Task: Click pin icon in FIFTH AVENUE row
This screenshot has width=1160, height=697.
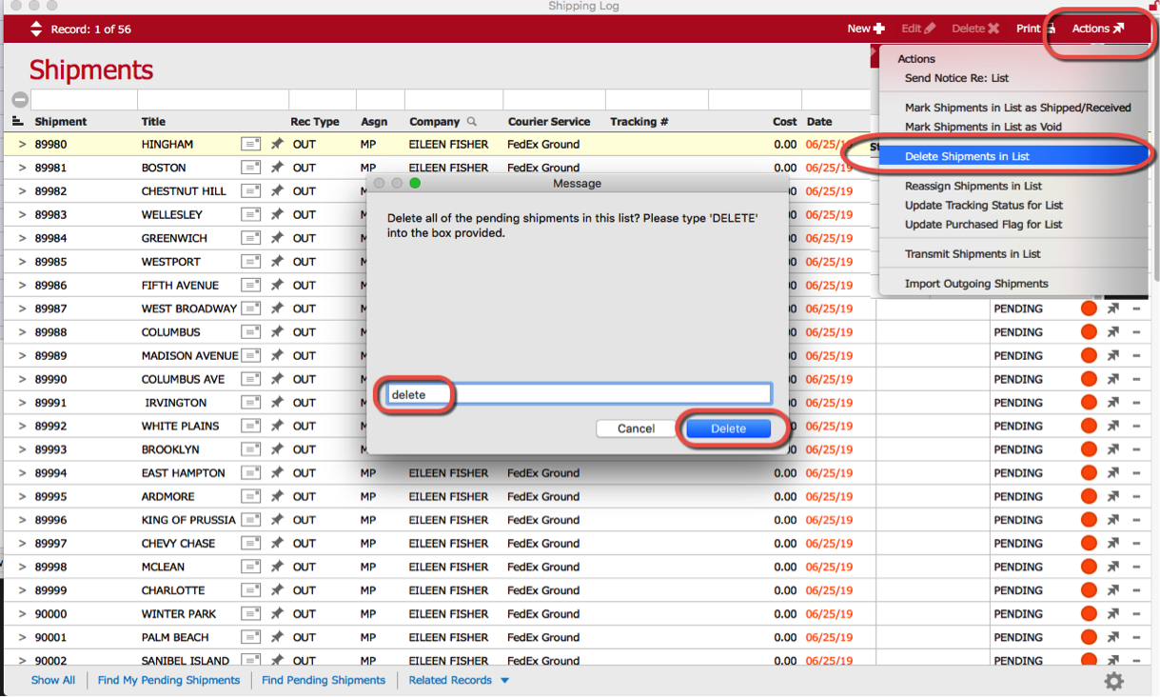Action: pos(277,285)
